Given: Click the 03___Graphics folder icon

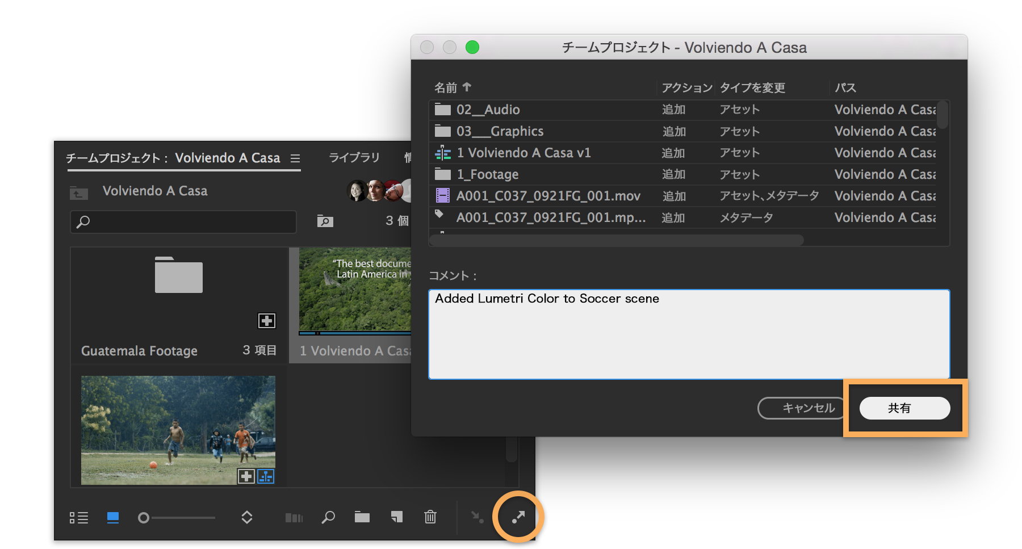Looking at the screenshot, I should pyautogui.click(x=443, y=131).
